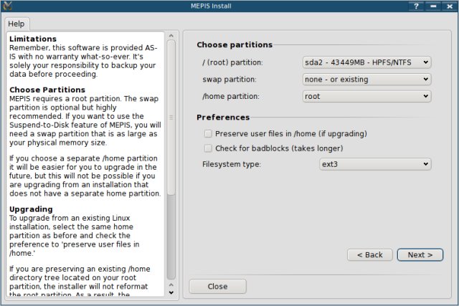Click the 'Filesystem type:' label
This screenshot has height=306, width=459.
coord(231,164)
